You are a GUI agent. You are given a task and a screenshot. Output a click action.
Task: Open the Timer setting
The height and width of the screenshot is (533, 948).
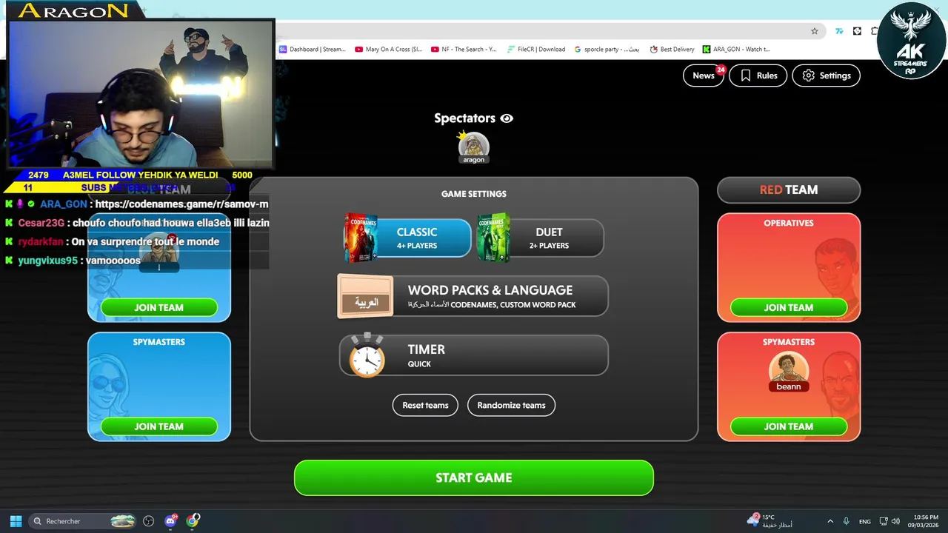click(x=473, y=355)
